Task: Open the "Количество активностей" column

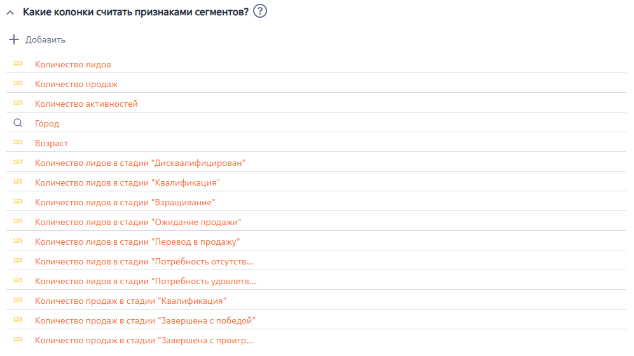Action: 86,104
